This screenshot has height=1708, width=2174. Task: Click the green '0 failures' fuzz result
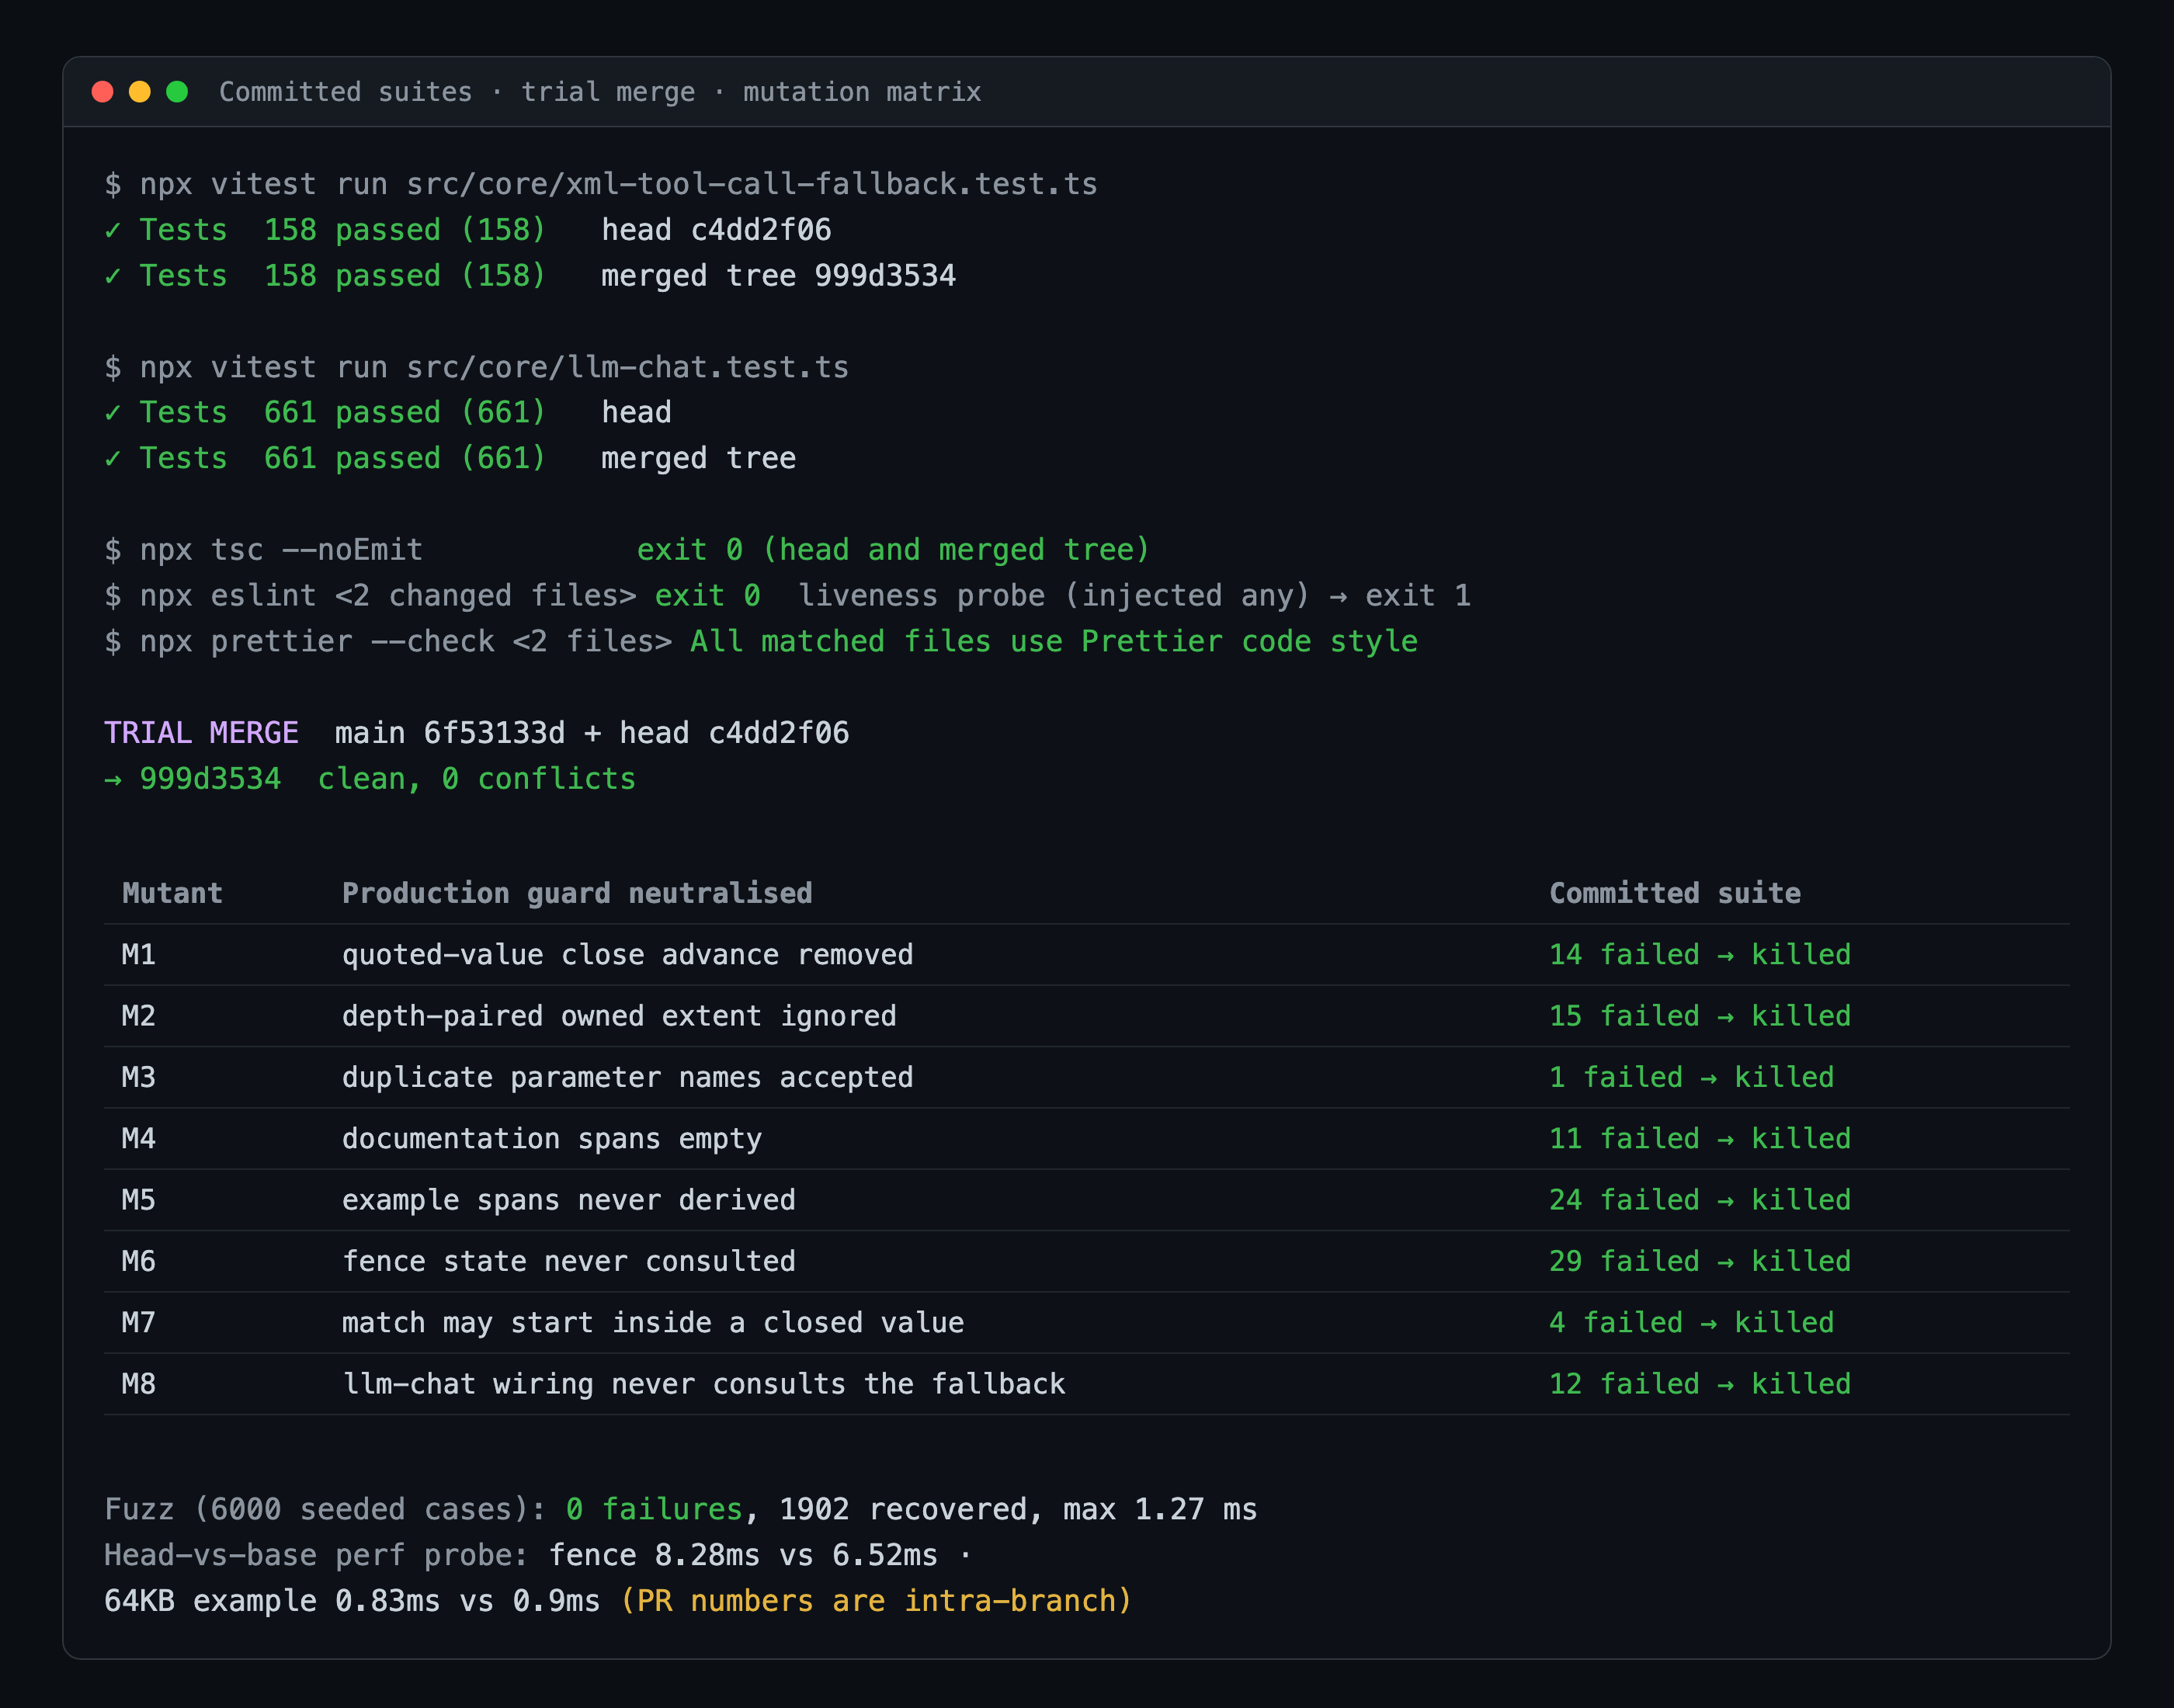pos(654,1509)
